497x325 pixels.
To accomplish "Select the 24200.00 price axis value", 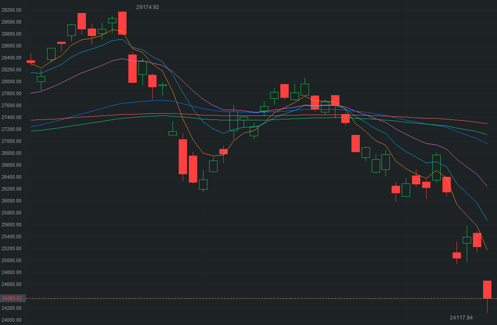I will pyautogui.click(x=12, y=308).
